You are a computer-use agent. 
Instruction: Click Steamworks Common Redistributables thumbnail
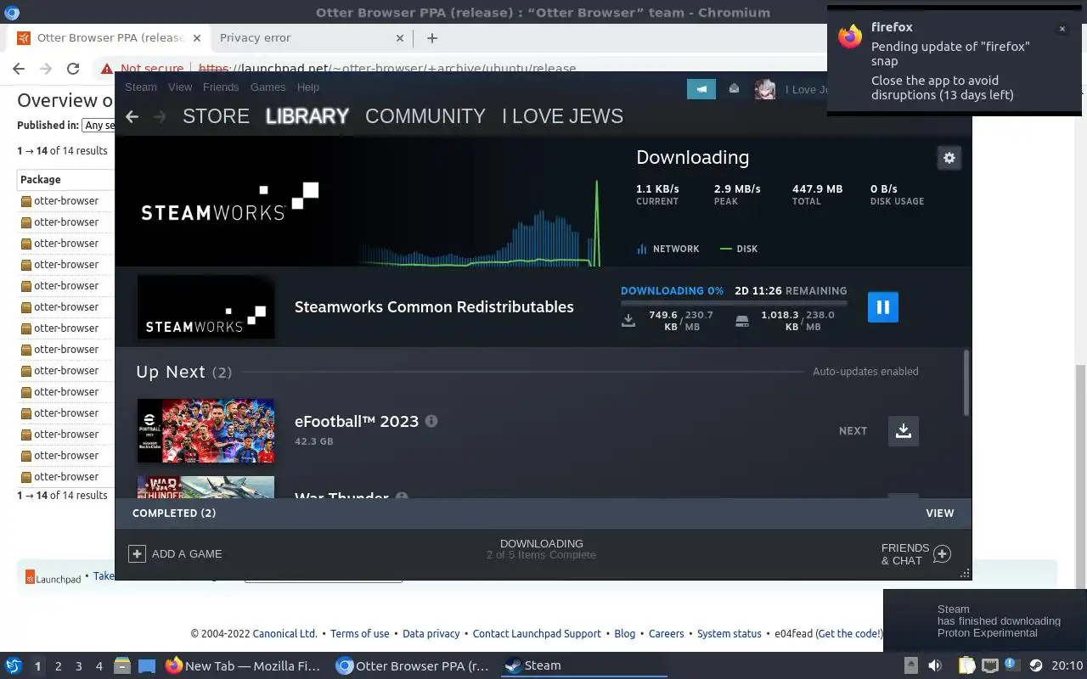[206, 307]
